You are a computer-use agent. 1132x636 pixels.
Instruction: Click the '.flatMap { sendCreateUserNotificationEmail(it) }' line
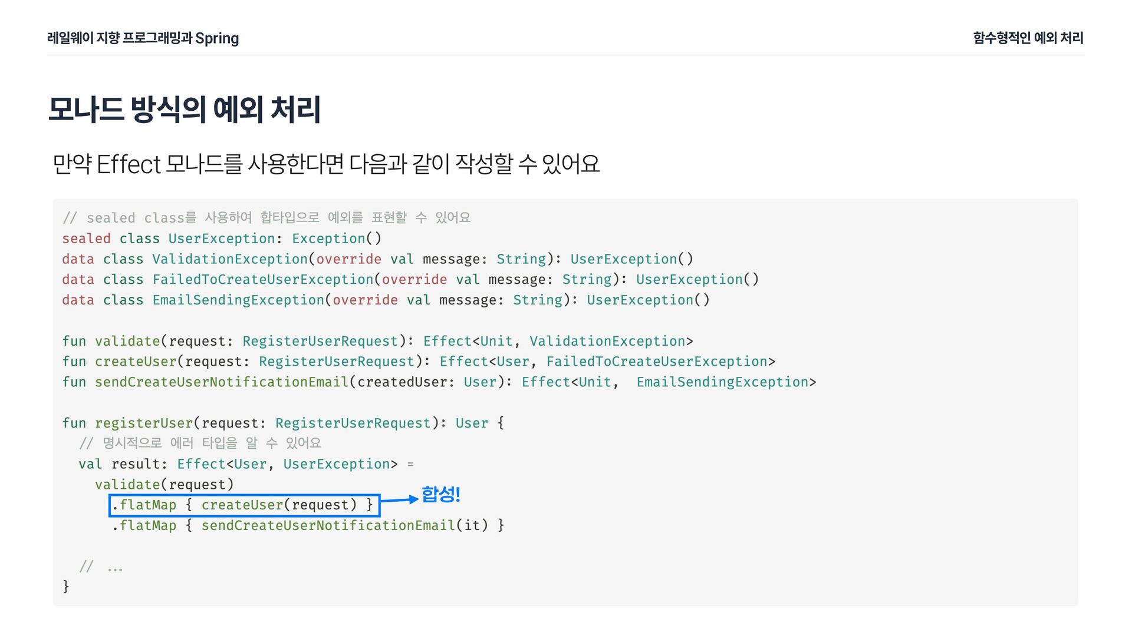point(308,525)
